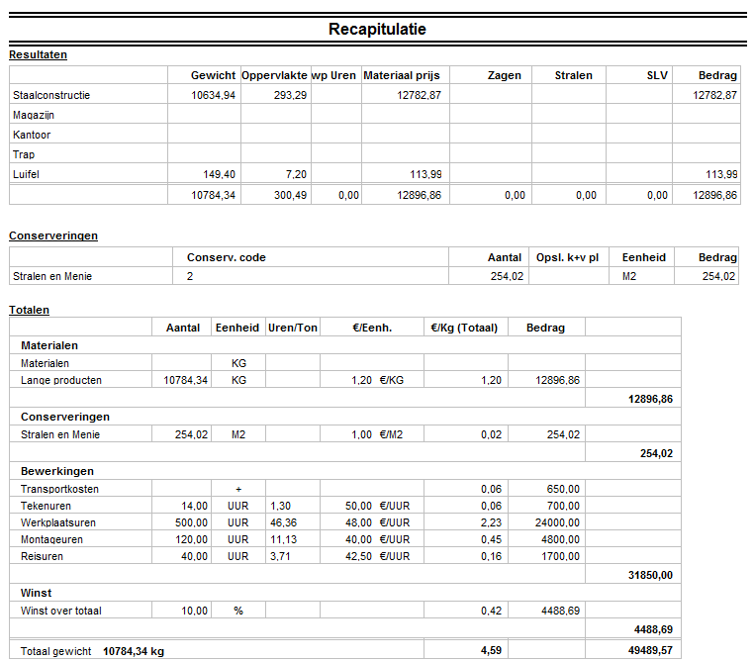Click the €/Eenh. column header
Viewport: 754px width, 661px height.
pos(372,328)
